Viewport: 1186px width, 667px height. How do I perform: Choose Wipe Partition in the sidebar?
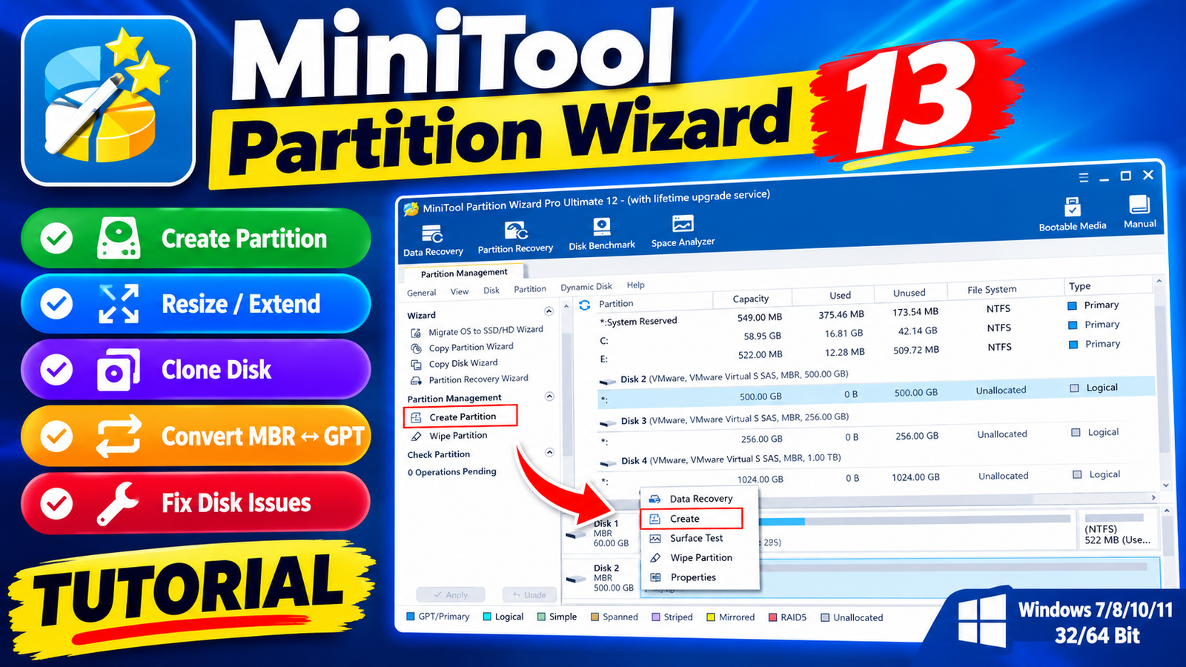[x=450, y=436]
